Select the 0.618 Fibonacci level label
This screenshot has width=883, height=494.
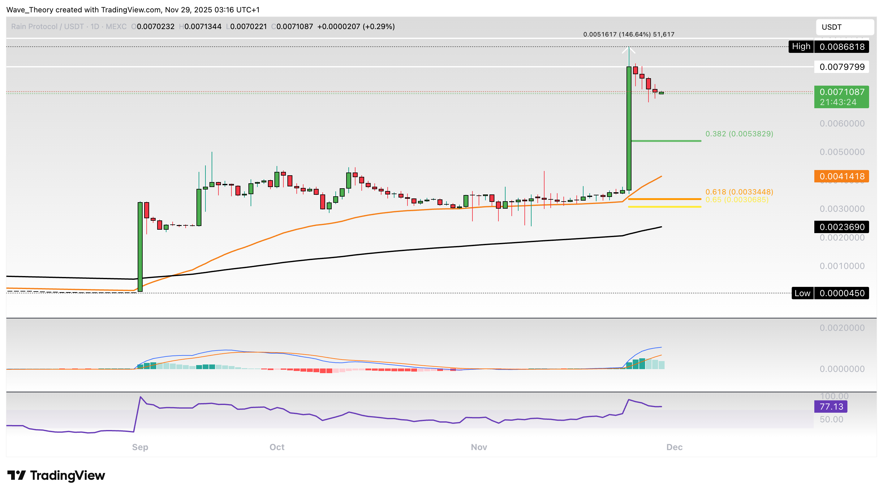coord(739,192)
